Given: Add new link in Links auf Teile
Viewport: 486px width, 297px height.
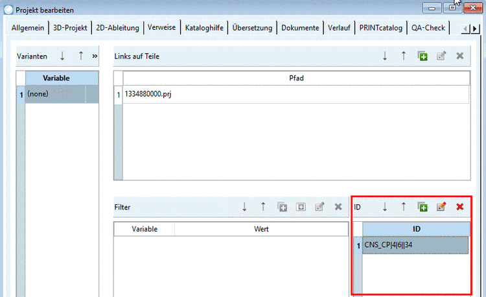Looking at the screenshot, I should [x=422, y=56].
